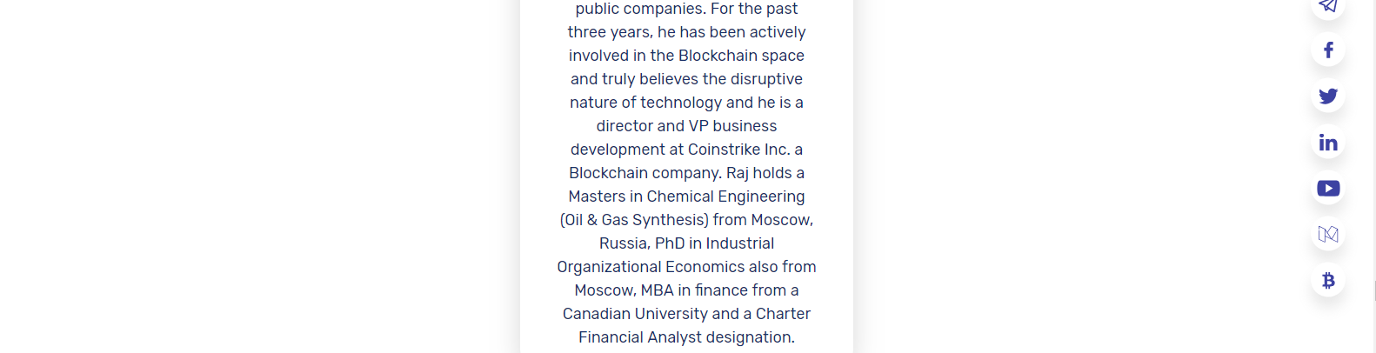Screen dimensions: 1376x353
Task: Click the 'Coinstrike Inc.' text in bio
Action: coord(738,150)
